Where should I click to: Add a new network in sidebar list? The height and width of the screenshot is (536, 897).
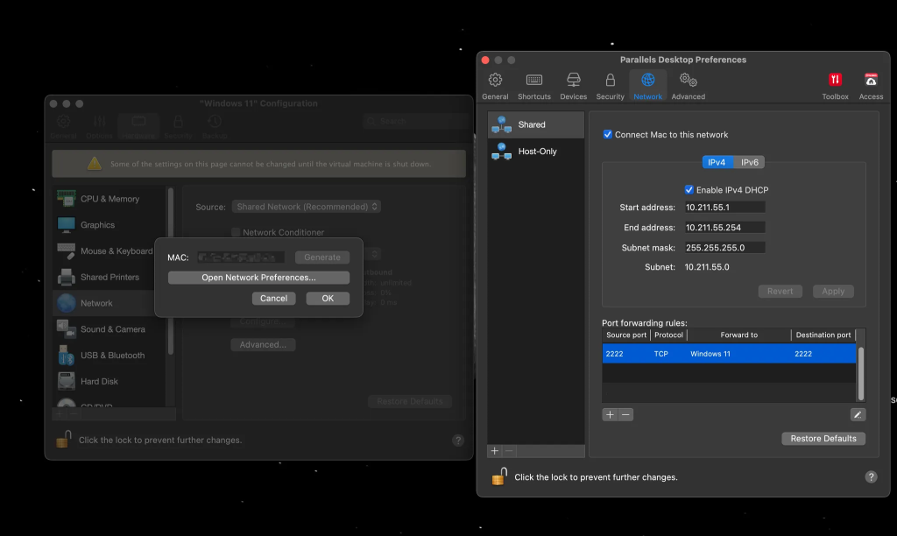pos(494,451)
